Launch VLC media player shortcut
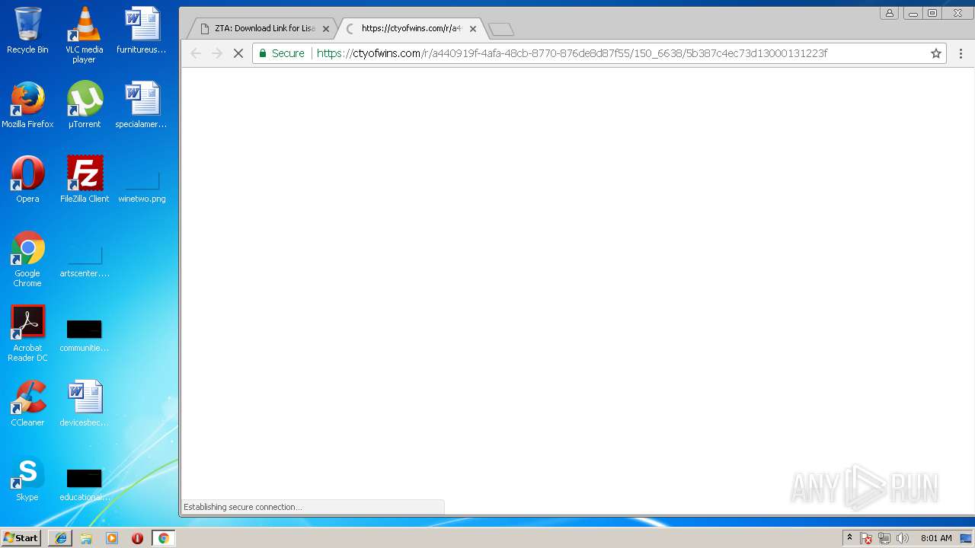The image size is (975, 548). [85, 35]
